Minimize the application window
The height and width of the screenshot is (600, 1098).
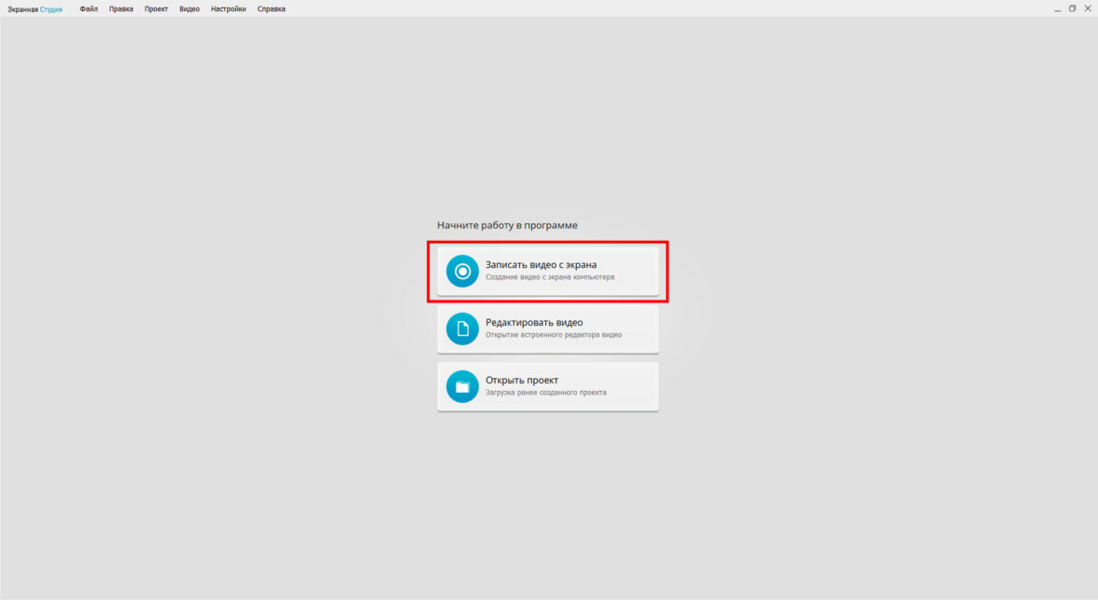coord(1057,9)
